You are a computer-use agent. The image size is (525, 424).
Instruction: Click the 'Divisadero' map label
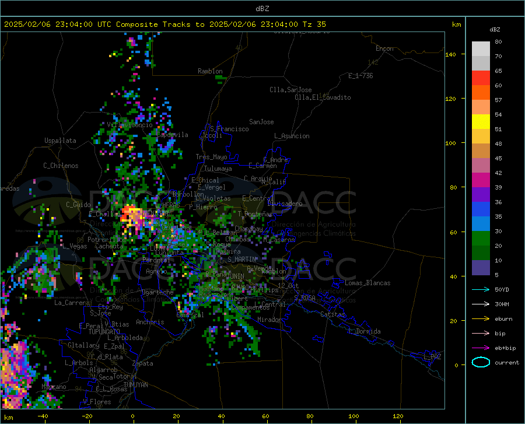point(285,204)
